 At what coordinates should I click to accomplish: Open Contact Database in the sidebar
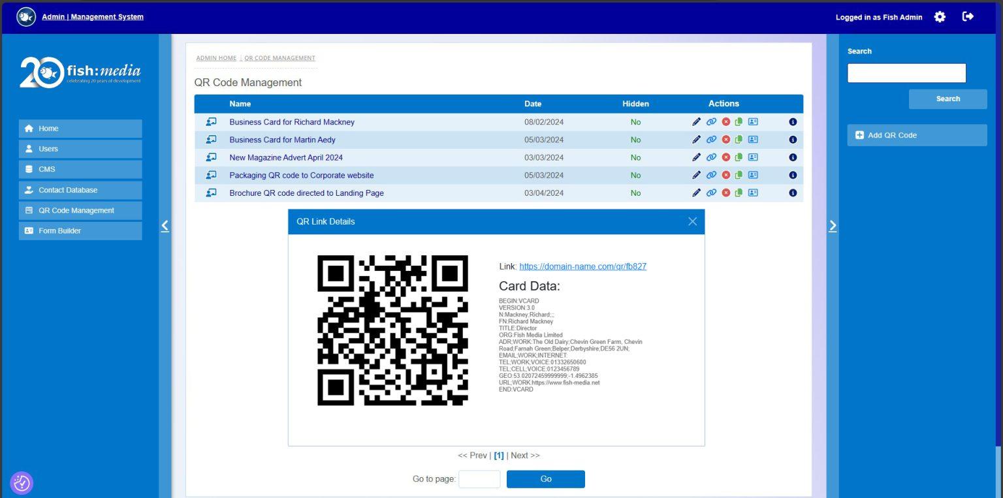click(x=80, y=190)
